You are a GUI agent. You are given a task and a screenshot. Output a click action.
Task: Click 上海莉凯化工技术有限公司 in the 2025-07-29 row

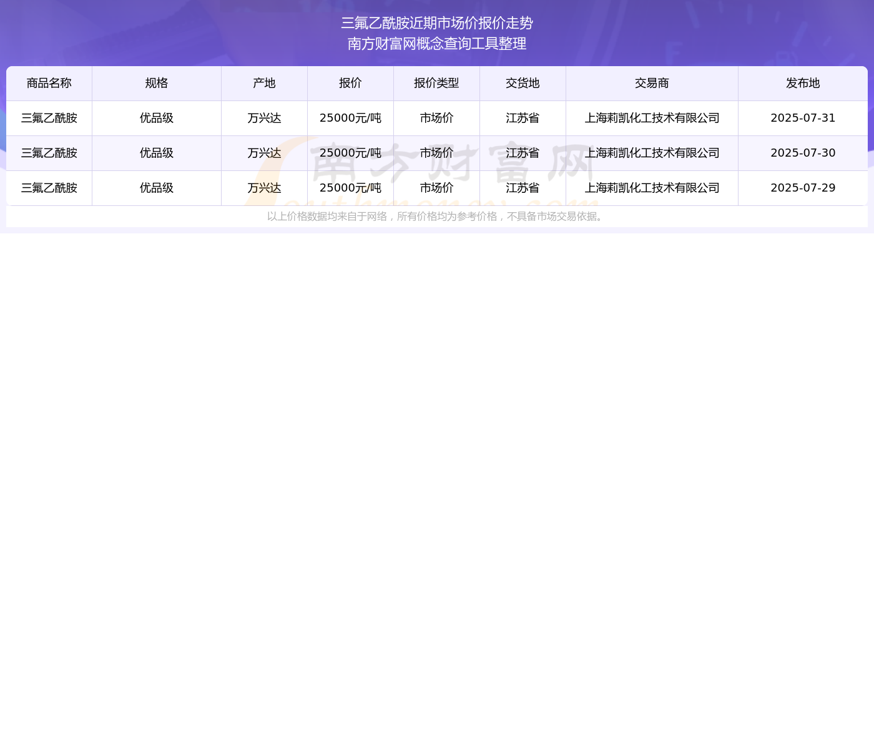pyautogui.click(x=652, y=188)
